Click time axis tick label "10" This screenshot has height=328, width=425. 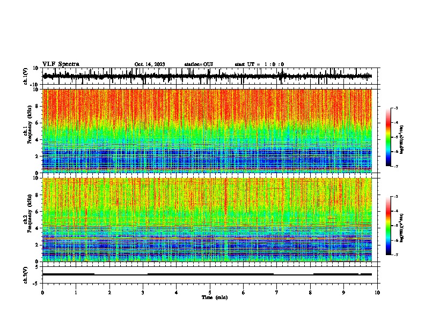tap(377, 293)
